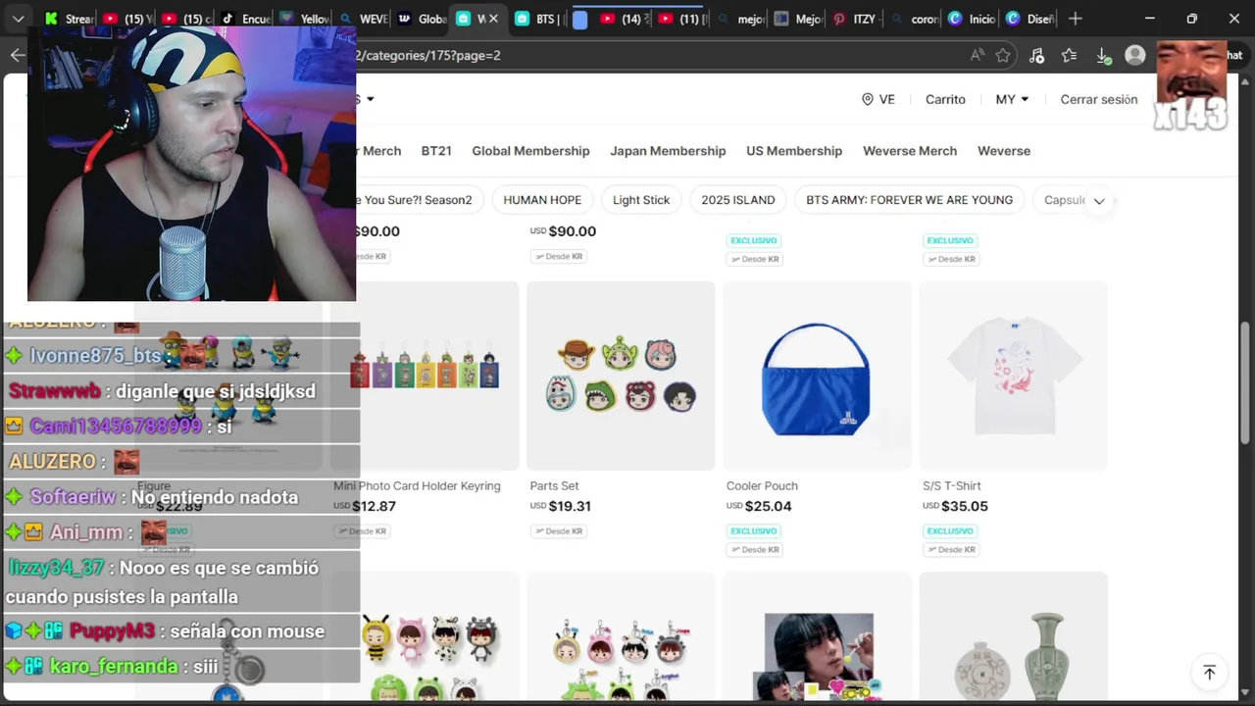
Task: Select the Light Stick filter chip
Action: pyautogui.click(x=641, y=200)
